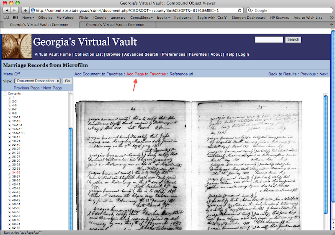Click the Google search field
Viewport: 335px width, 235px height.
tap(289, 10)
